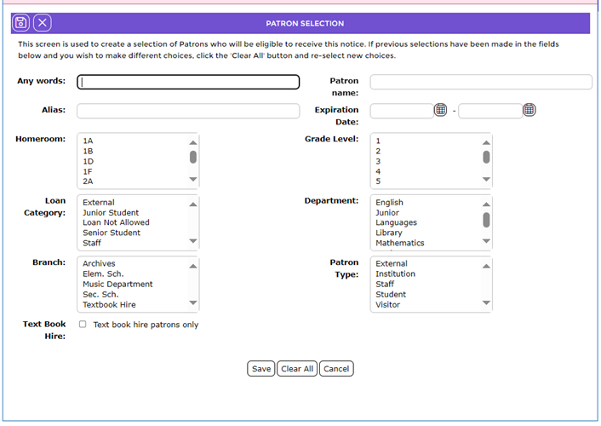Viewport: 601px width, 426px height.
Task: Select Junior in Department list
Action: tap(387, 213)
